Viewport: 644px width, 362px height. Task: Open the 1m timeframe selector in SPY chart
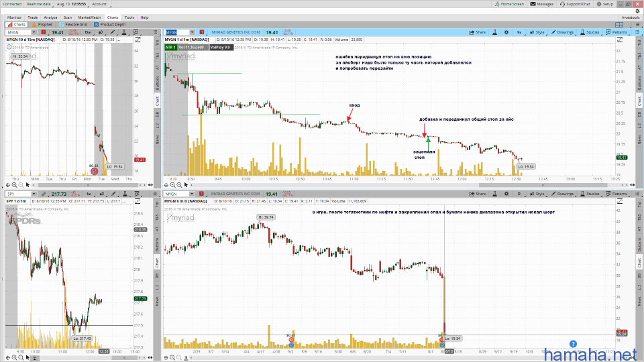89,194
